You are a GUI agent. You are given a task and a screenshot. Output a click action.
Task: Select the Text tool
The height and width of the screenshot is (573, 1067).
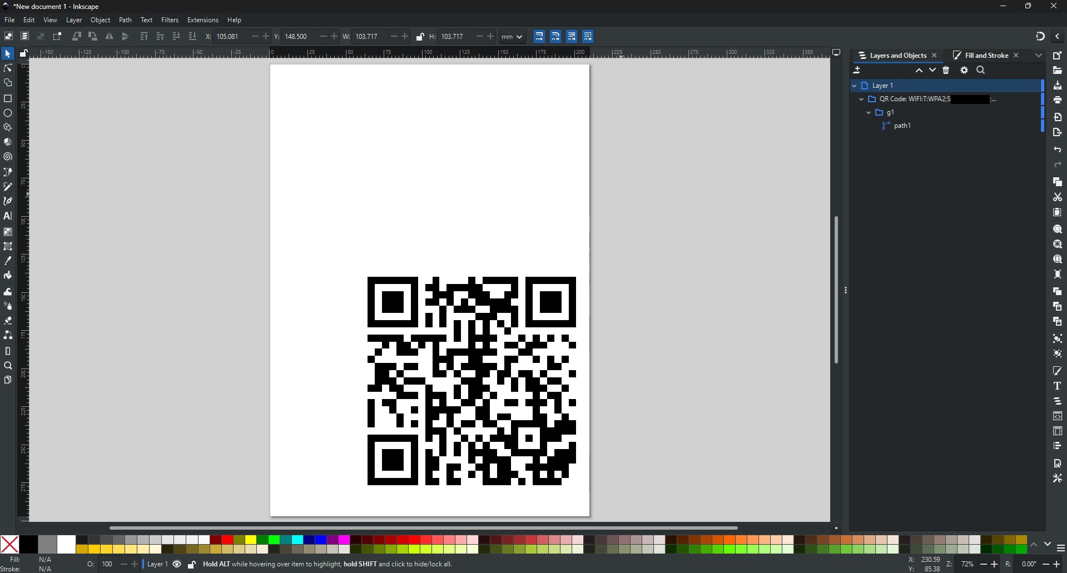click(x=8, y=216)
